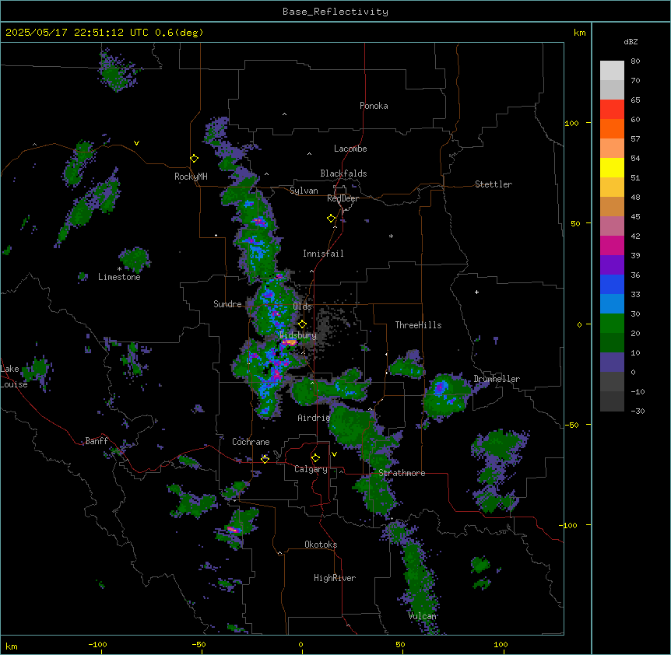Click the Vulcan label
Image resolution: width=671 pixels, height=655 pixels.
pyautogui.click(x=422, y=616)
